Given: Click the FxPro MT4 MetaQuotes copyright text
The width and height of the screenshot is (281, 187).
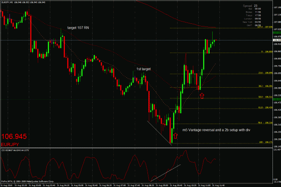Looking at the screenshot, I should point(27,181).
